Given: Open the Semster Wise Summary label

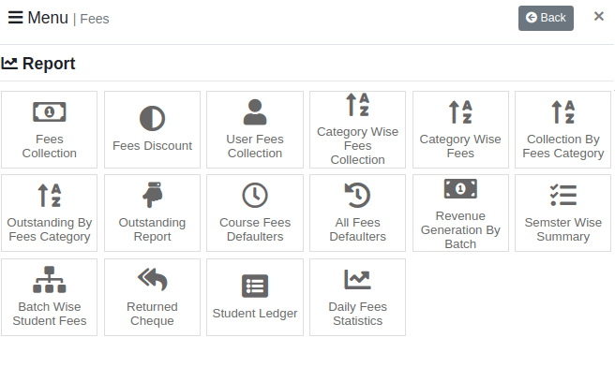Looking at the screenshot, I should (x=563, y=229).
